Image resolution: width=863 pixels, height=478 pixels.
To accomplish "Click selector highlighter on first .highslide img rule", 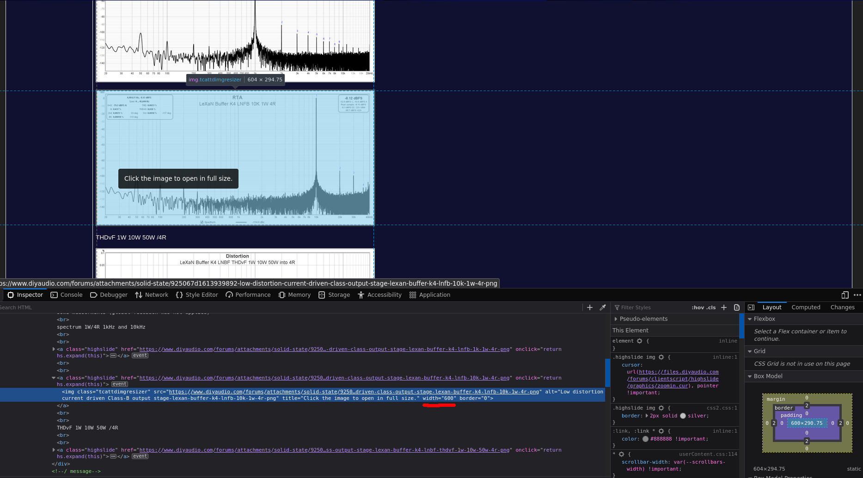I will coord(661,357).
